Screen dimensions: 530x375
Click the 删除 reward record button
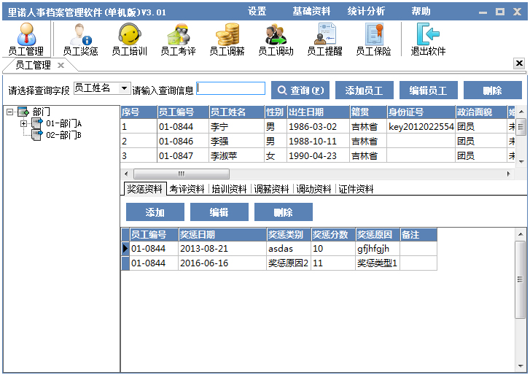click(x=284, y=212)
